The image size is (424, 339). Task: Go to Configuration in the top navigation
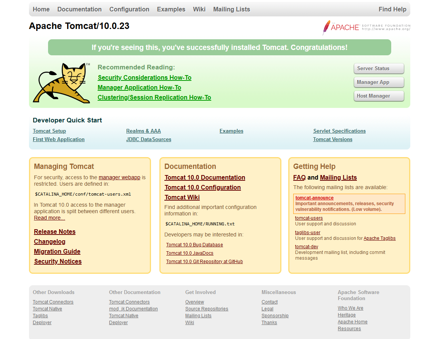point(129,9)
